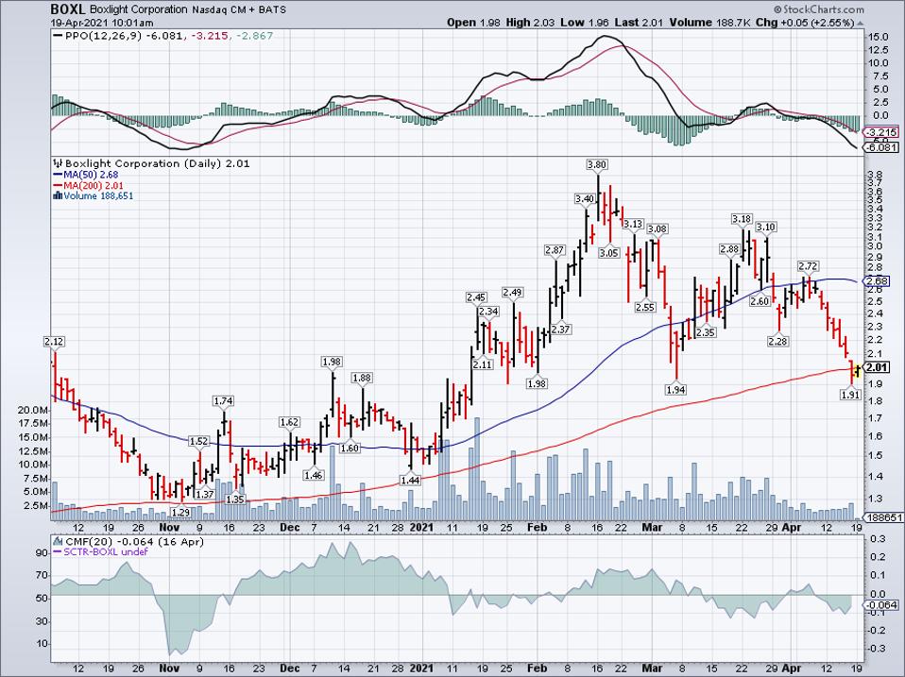This screenshot has width=905, height=677.
Task: Click the 3.40 price label
Action: tap(584, 199)
